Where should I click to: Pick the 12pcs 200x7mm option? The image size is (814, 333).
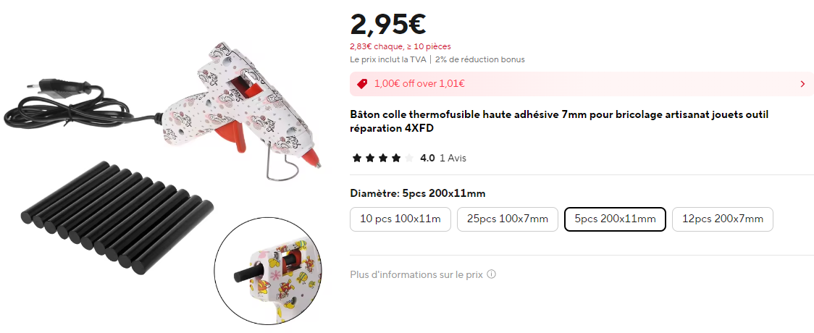(722, 219)
